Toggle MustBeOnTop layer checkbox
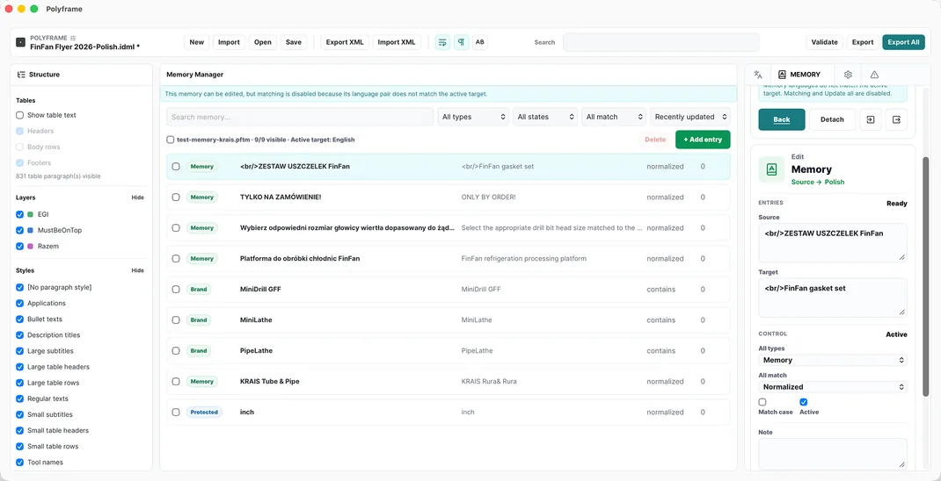This screenshot has height=481, width=941. 20,230
